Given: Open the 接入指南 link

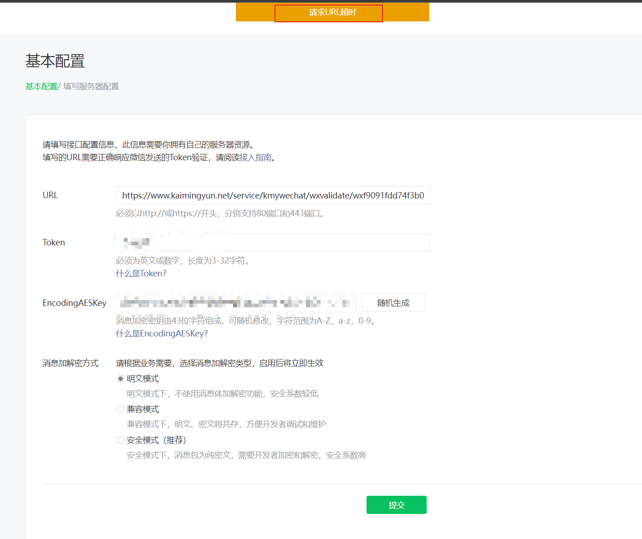Looking at the screenshot, I should click(256, 158).
